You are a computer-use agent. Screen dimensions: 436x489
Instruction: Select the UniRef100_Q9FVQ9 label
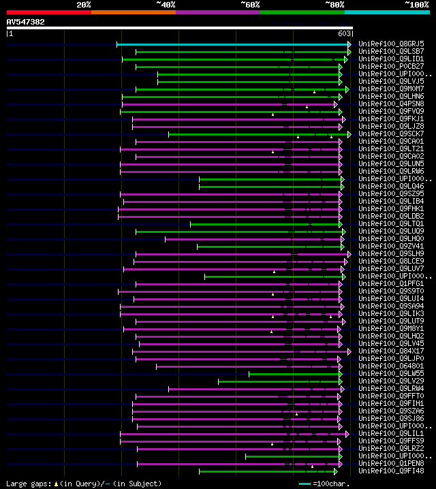click(x=391, y=111)
